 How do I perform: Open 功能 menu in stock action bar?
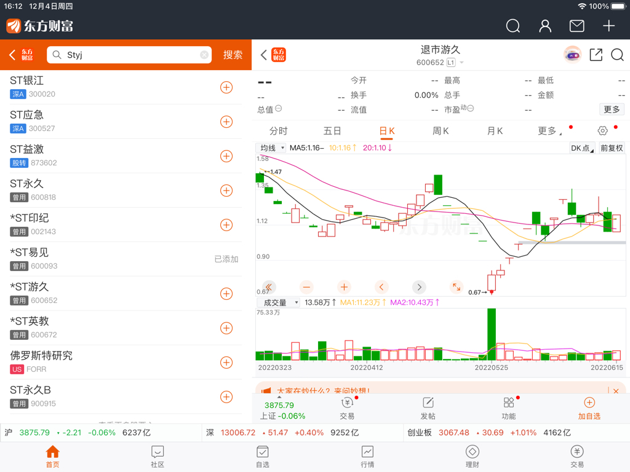pyautogui.click(x=509, y=409)
